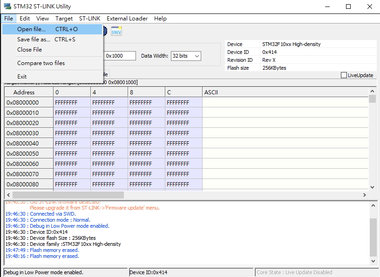Select address row 0x08000080
This screenshot has width=380, height=277.
click(x=29, y=185)
